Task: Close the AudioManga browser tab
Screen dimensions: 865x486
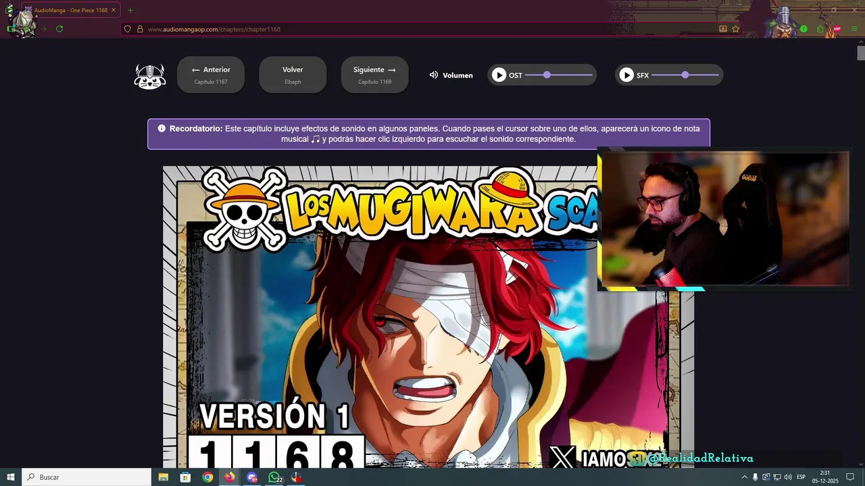Action: click(x=114, y=10)
